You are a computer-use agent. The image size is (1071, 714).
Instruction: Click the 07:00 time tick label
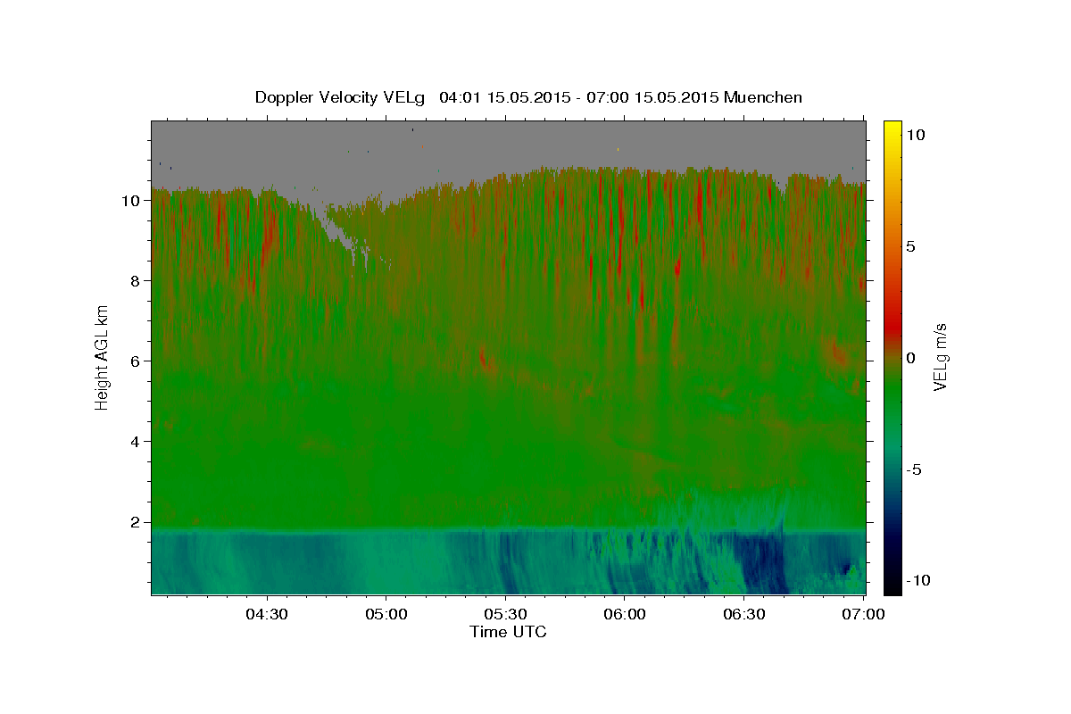(863, 614)
